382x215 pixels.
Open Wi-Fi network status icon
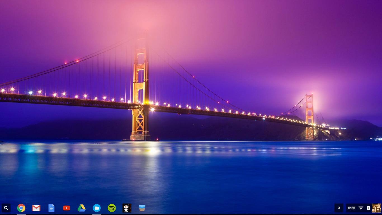(x=361, y=208)
